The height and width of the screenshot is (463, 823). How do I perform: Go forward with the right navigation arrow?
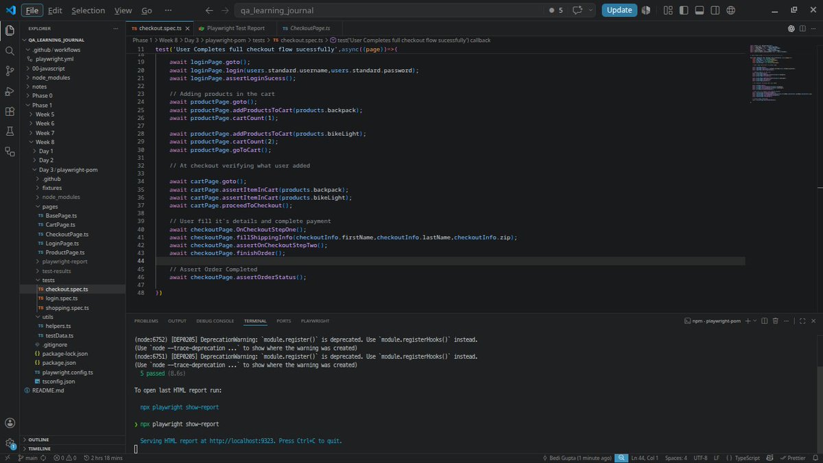point(226,10)
